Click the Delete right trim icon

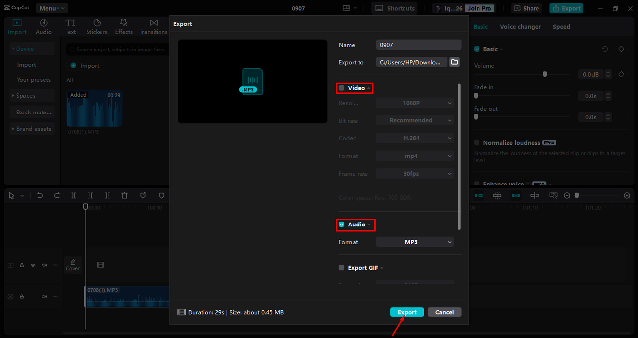108,196
